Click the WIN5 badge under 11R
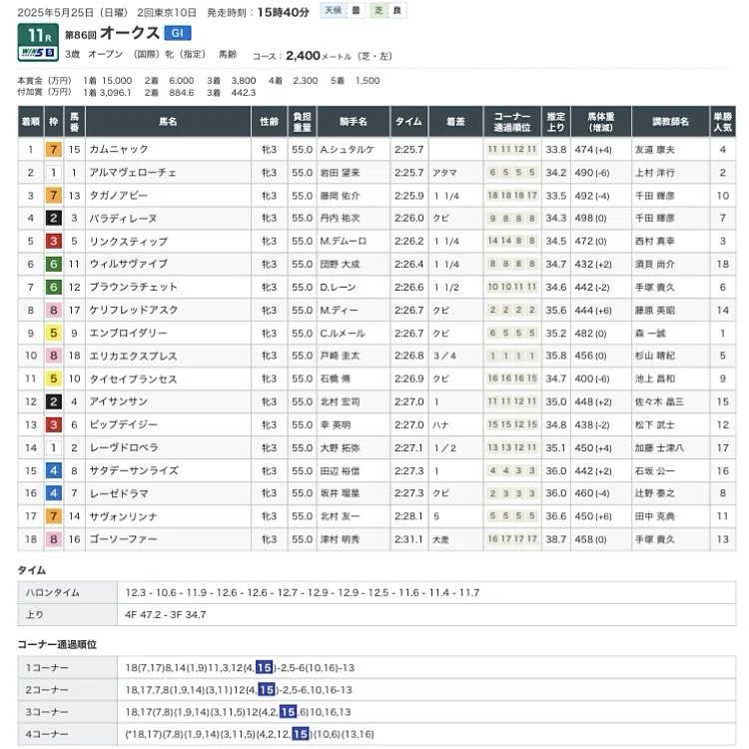Viewport: 749px width, 749px height. click(x=38, y=53)
